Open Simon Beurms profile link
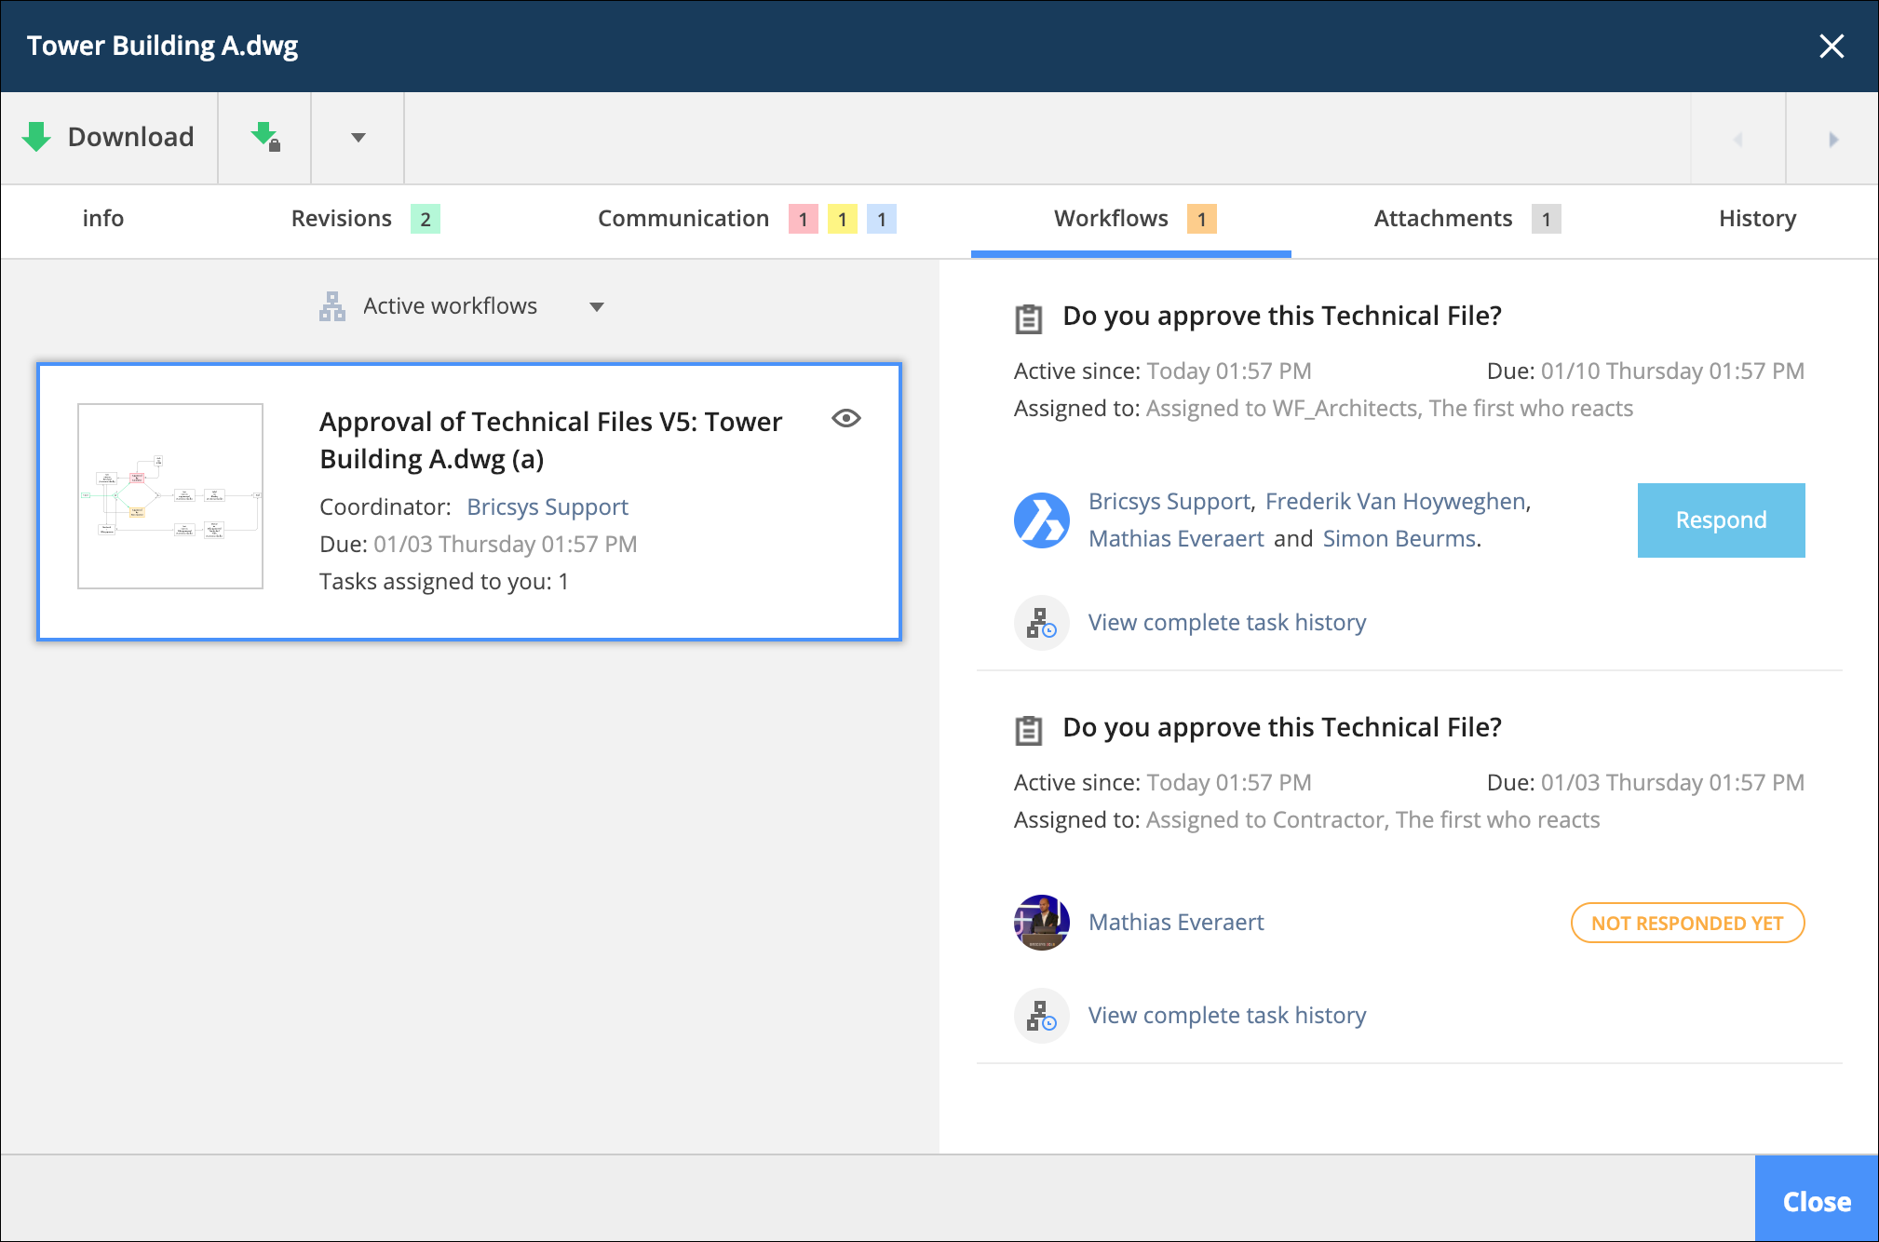1879x1242 pixels. click(x=1399, y=539)
